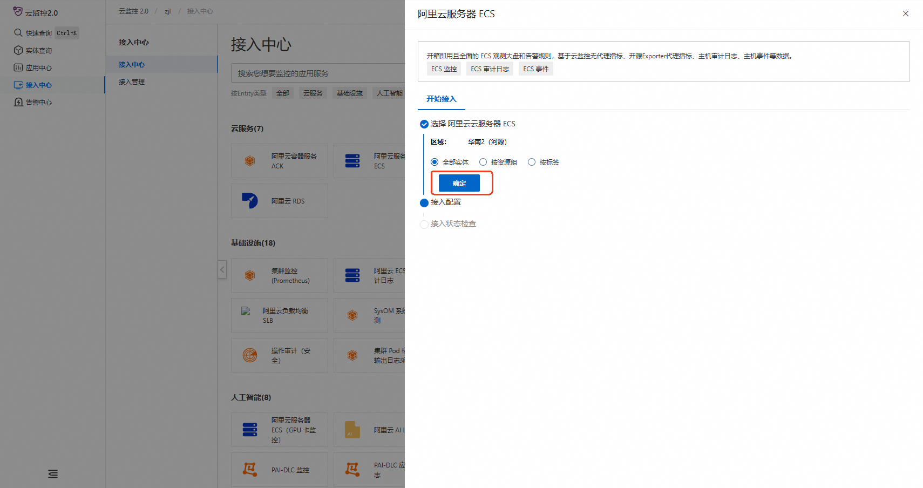The width and height of the screenshot is (923, 488).
Task: Click the 基础设施(18) section heading
Action: tap(253, 243)
